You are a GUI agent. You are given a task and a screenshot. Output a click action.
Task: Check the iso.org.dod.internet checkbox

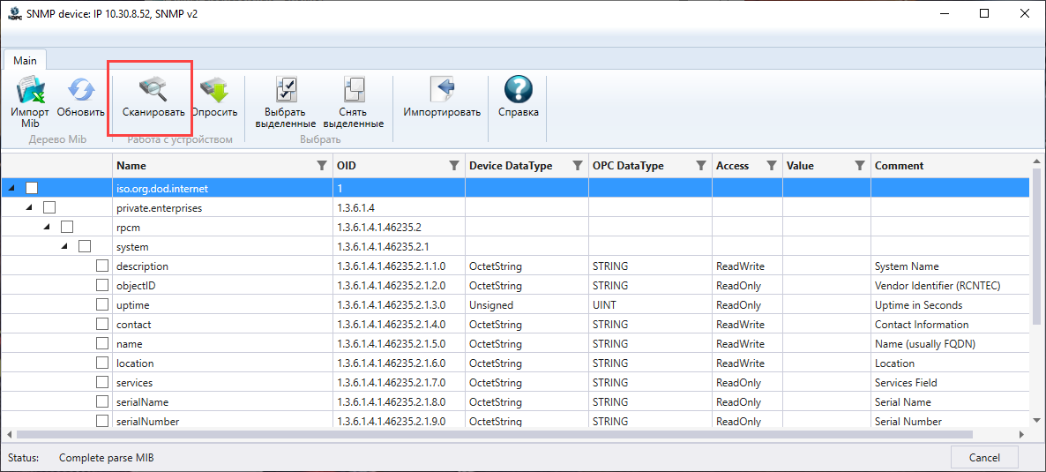point(32,188)
